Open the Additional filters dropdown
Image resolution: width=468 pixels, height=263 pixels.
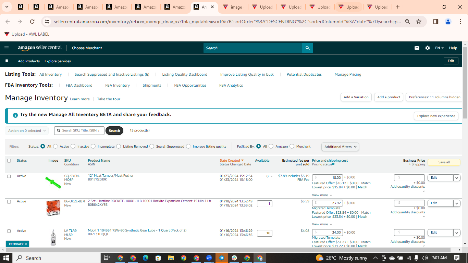340,147
